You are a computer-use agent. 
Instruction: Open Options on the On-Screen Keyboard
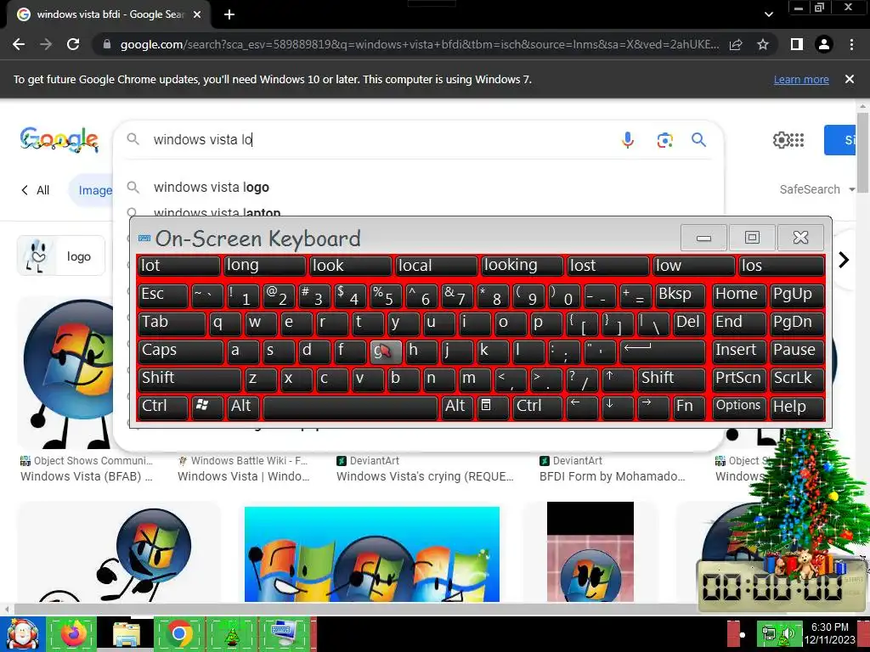click(x=739, y=407)
